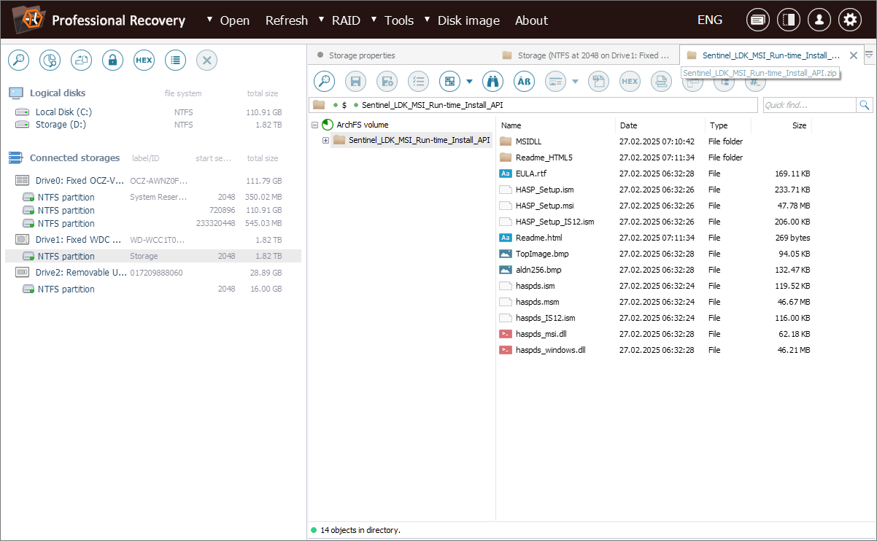Click the lock (encrypted storage) icon in left toolbar

pos(112,61)
